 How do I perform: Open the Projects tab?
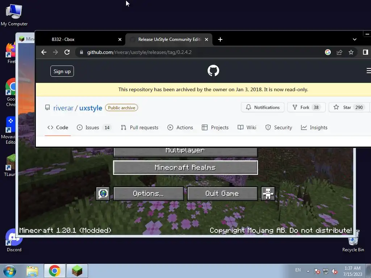pos(215,127)
